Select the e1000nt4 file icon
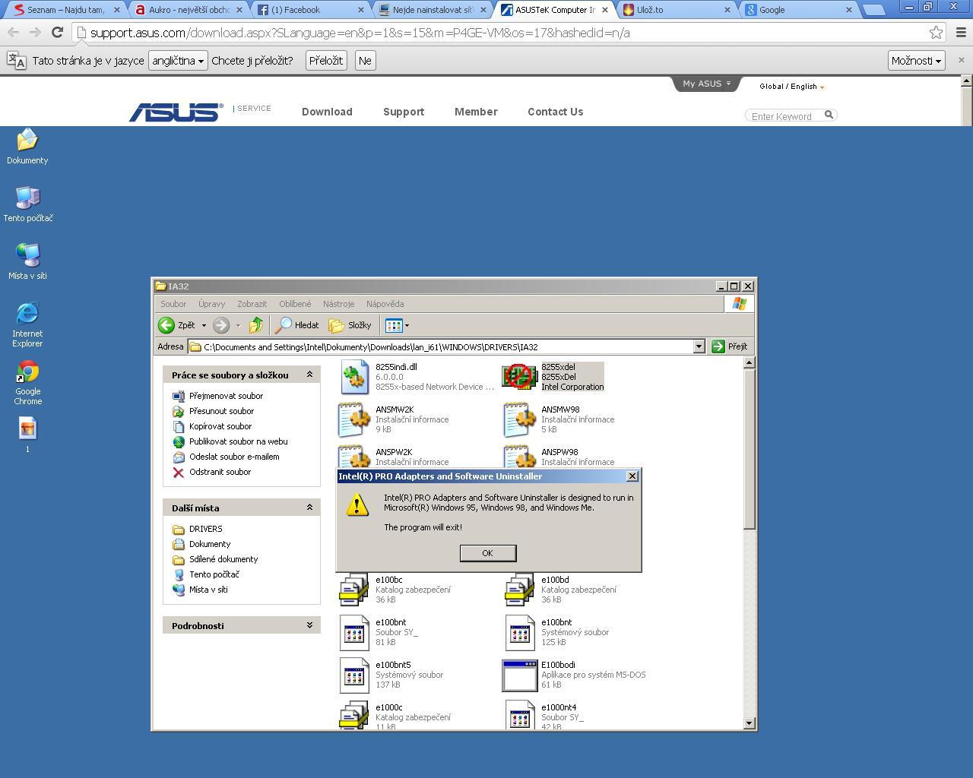Viewport: 973px width, 778px height. coord(520,716)
